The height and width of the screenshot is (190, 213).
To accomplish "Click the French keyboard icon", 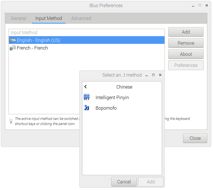I will 13,48.
